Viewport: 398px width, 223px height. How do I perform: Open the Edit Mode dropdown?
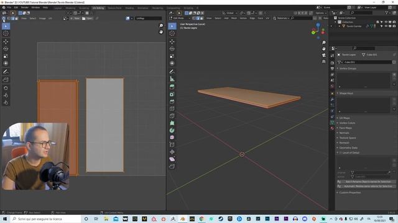pyautogui.click(x=180, y=18)
